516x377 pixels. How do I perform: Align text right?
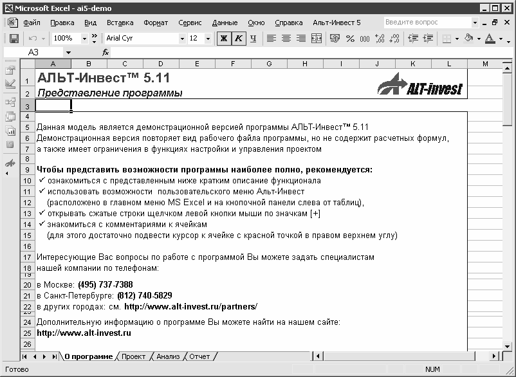(x=301, y=39)
